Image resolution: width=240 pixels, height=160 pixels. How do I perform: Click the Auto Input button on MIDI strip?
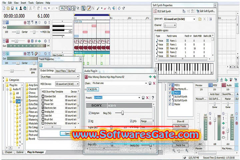pos(215,94)
